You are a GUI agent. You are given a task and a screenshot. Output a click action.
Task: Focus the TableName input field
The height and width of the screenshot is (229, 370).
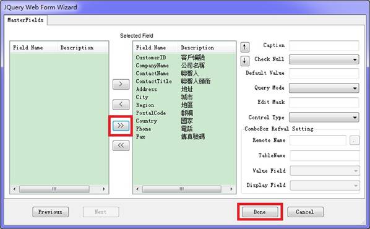(325, 156)
